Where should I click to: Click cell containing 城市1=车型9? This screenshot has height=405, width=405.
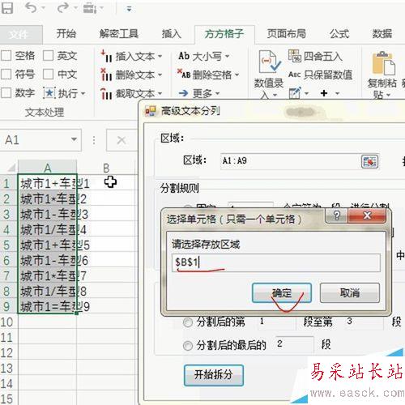48,306
